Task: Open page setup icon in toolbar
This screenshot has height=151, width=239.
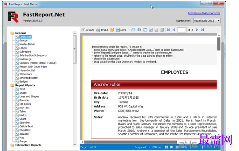Action: tap(151, 30)
